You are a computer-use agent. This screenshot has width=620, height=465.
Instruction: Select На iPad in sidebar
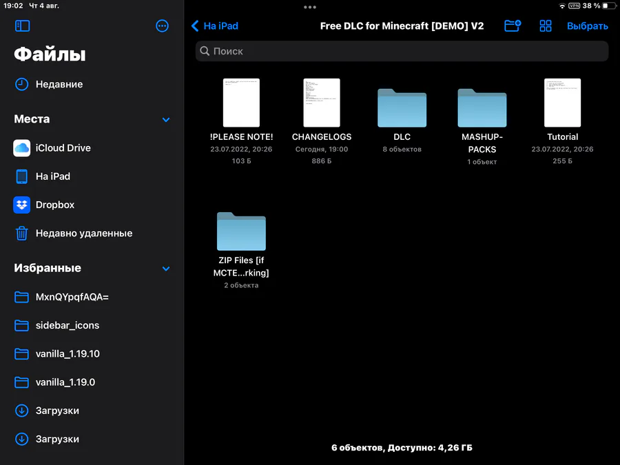pyautogui.click(x=92, y=176)
